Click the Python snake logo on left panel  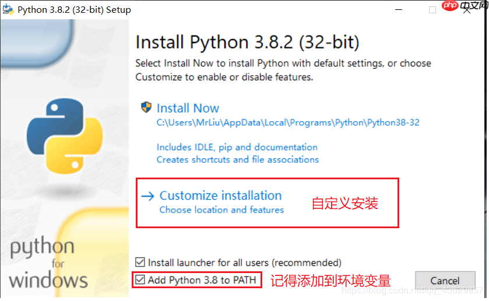(65, 136)
